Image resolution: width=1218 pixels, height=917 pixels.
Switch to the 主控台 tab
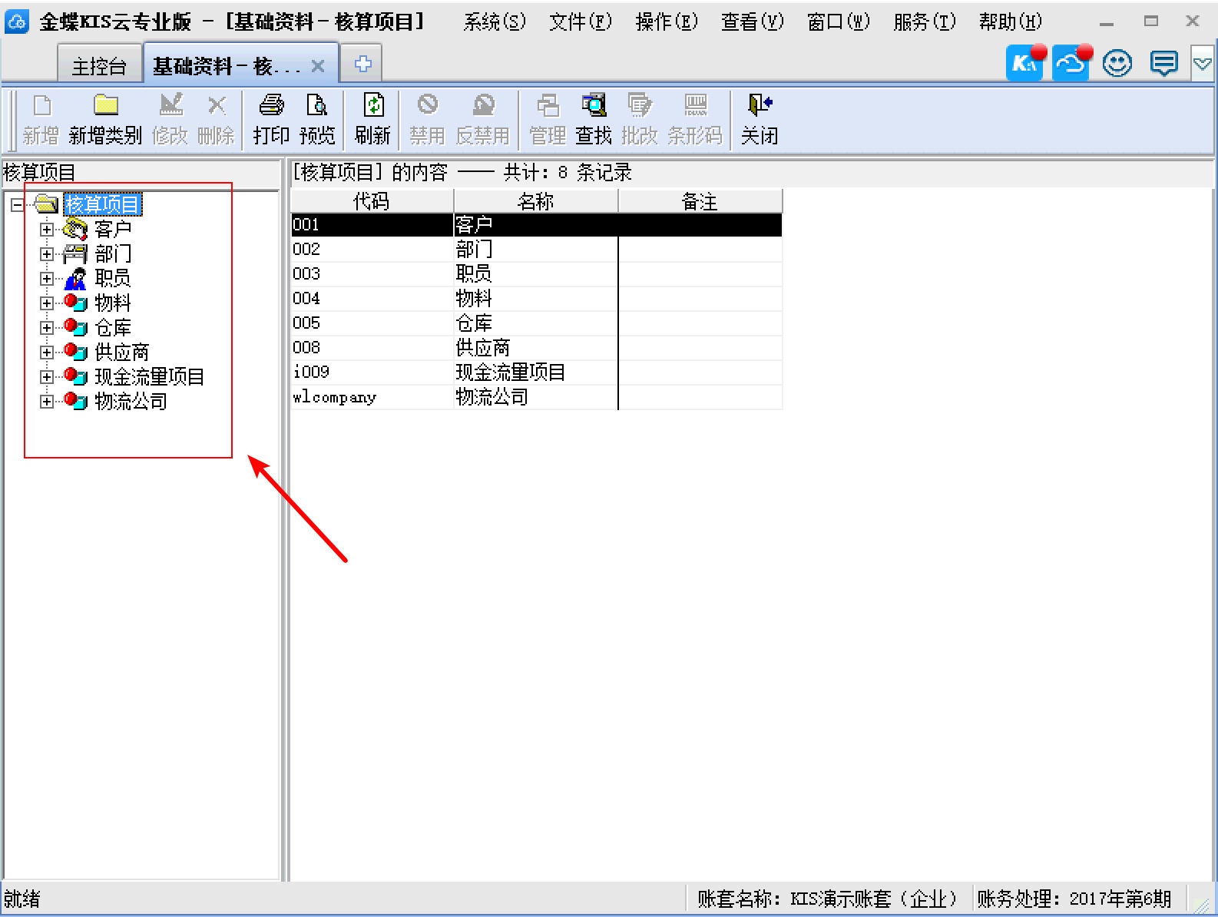99,66
